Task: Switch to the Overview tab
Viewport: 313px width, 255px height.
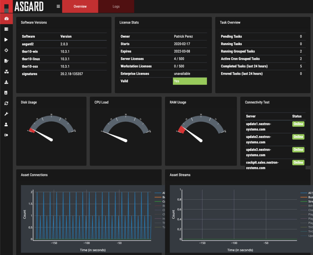Action: 80,6
